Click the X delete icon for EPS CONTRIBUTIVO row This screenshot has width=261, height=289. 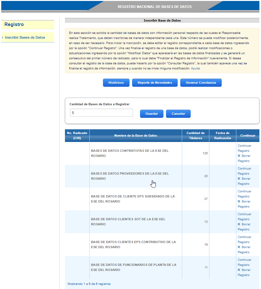[x=239, y=247]
